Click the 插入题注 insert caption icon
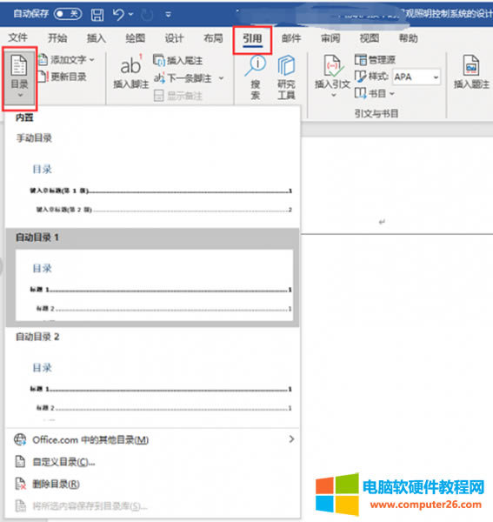This screenshot has width=493, height=522. [x=471, y=65]
